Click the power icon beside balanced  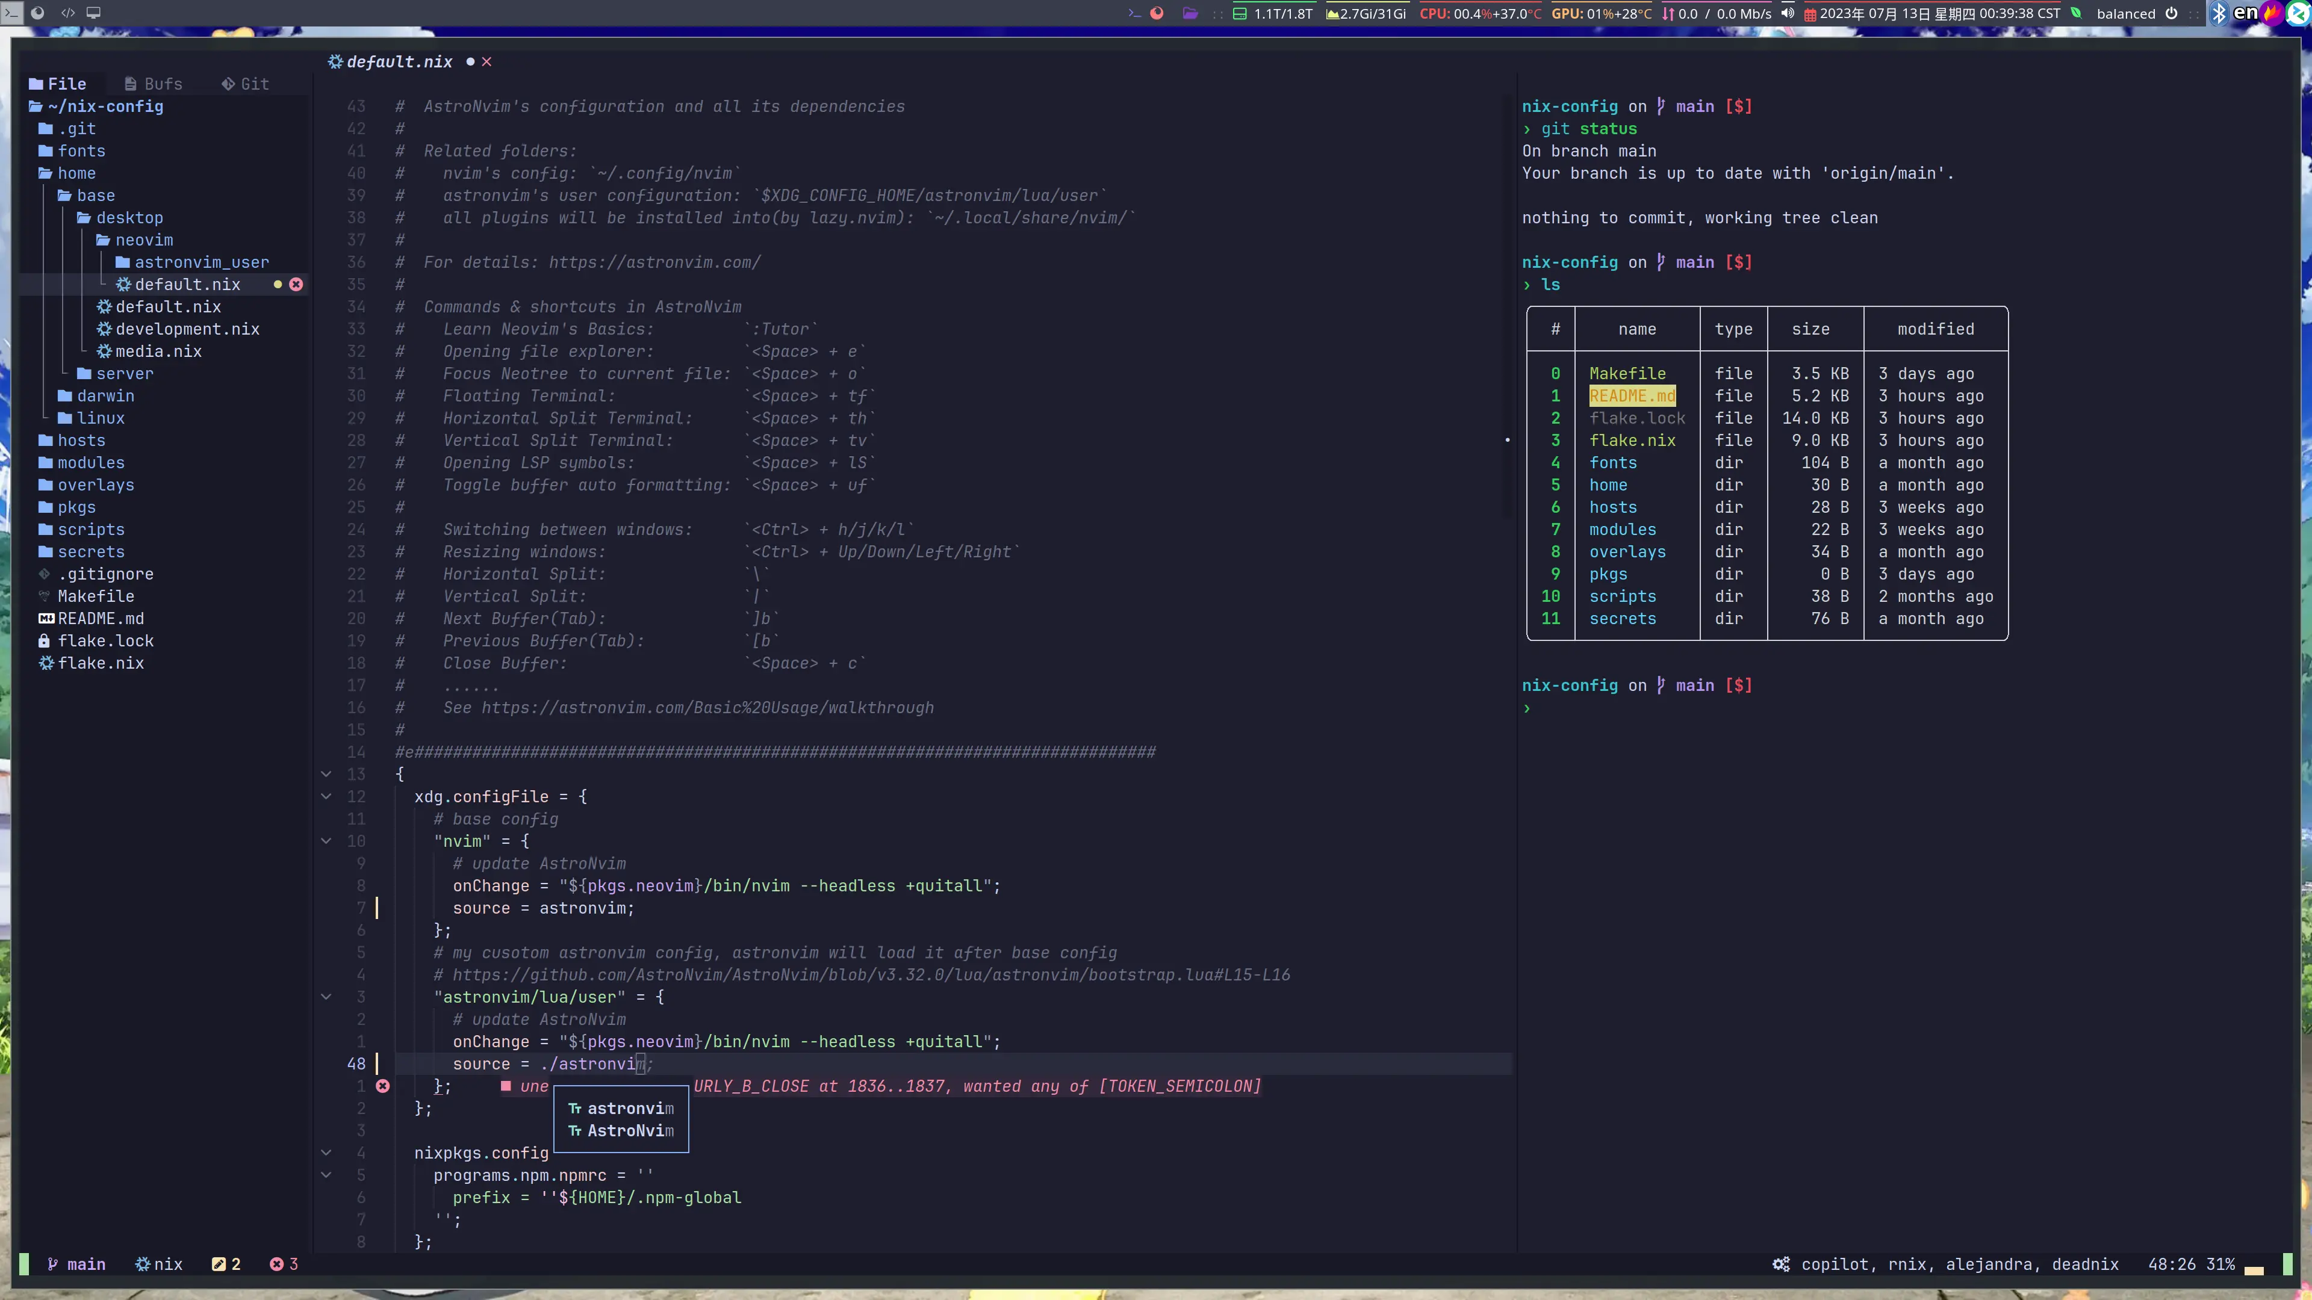coord(2172,13)
